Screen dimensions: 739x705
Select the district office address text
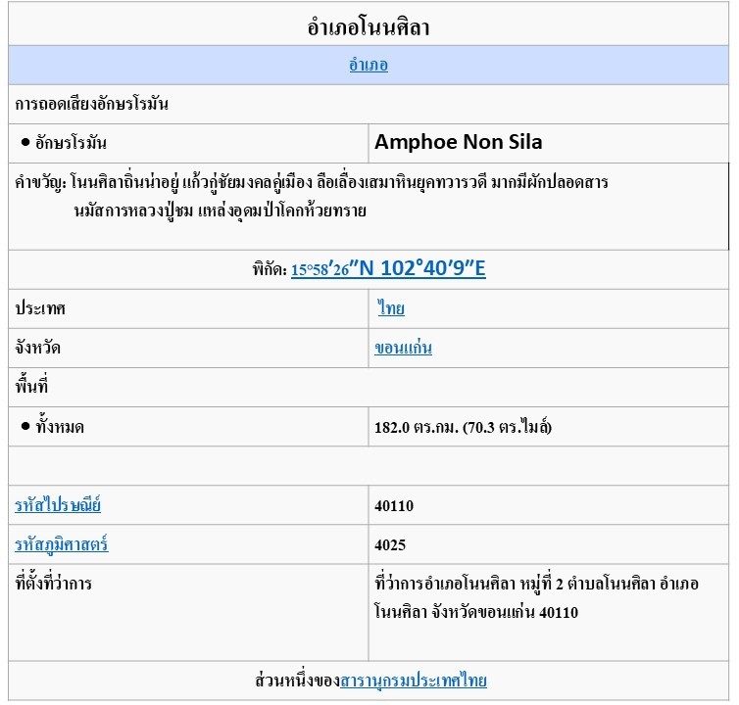pos(535,597)
